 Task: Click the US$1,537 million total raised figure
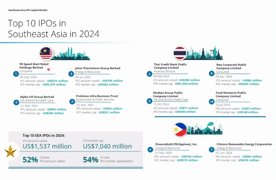click(x=47, y=146)
